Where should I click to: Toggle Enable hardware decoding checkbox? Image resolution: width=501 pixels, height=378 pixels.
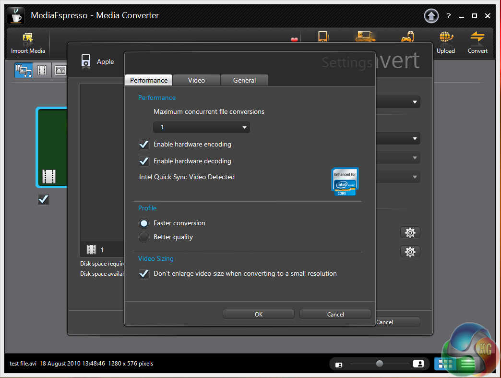pos(144,161)
